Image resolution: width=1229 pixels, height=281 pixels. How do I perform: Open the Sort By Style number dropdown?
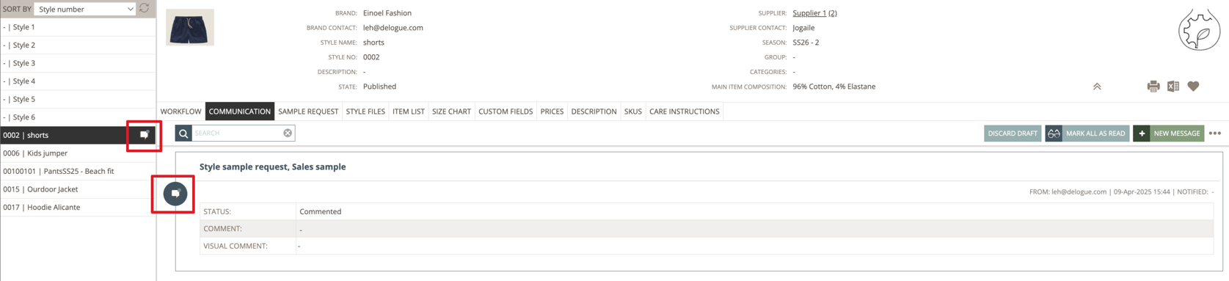(85, 9)
